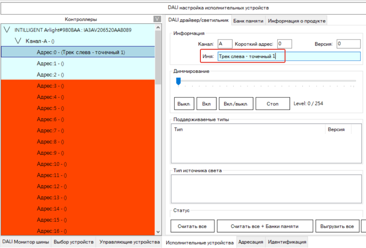Image resolution: width=366 pixels, height=248 pixels.
Task: Switch to DALI Монитор шины tab
Action: pyautogui.click(x=26, y=242)
